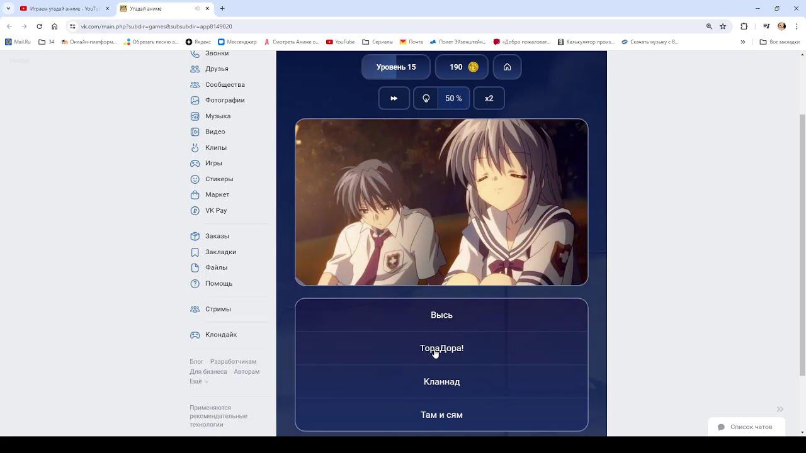806x453 pixels.
Task: Follow the Блог footer link
Action: [x=196, y=362]
